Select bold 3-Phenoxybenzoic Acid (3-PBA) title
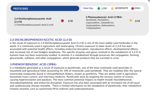The height and width of the screenshot is (98, 156). tap(104, 17)
